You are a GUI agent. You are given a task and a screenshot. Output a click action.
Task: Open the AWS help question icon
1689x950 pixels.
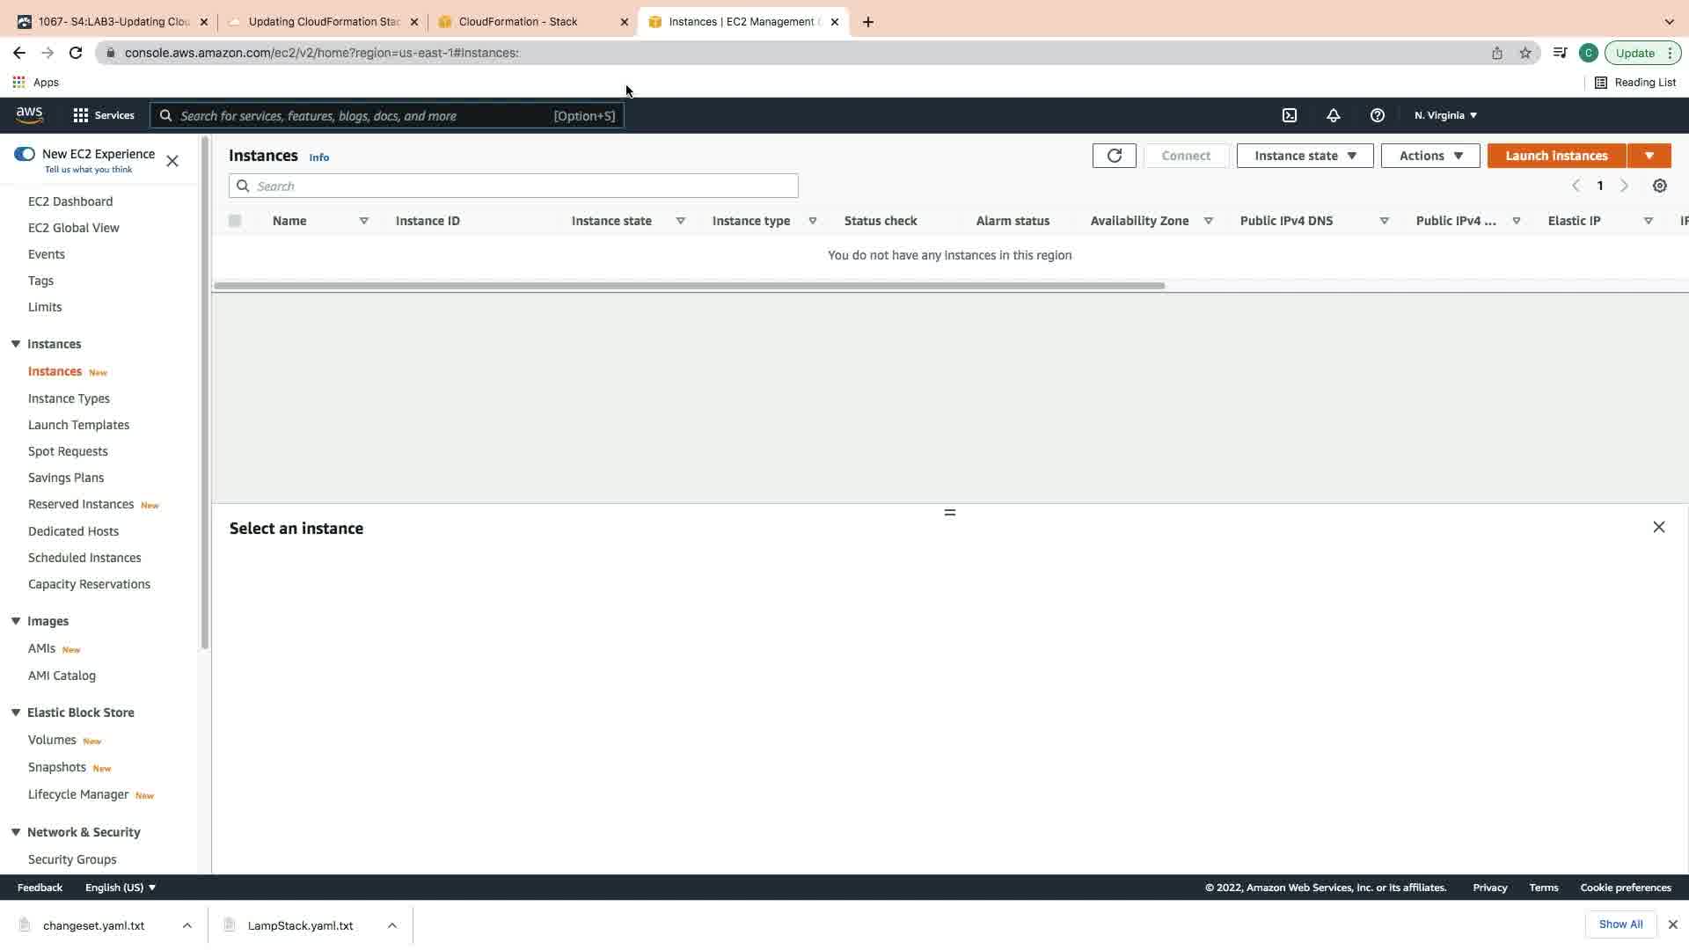tap(1378, 115)
